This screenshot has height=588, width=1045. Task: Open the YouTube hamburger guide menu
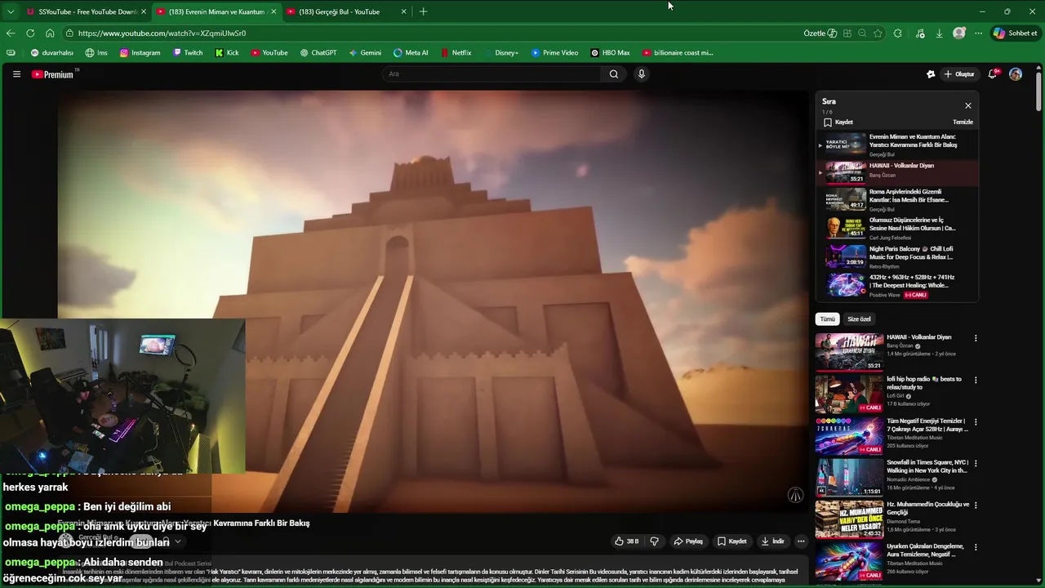[16, 74]
